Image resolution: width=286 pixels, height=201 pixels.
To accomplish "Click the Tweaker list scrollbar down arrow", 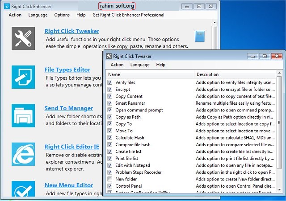I will [x=279, y=189].
